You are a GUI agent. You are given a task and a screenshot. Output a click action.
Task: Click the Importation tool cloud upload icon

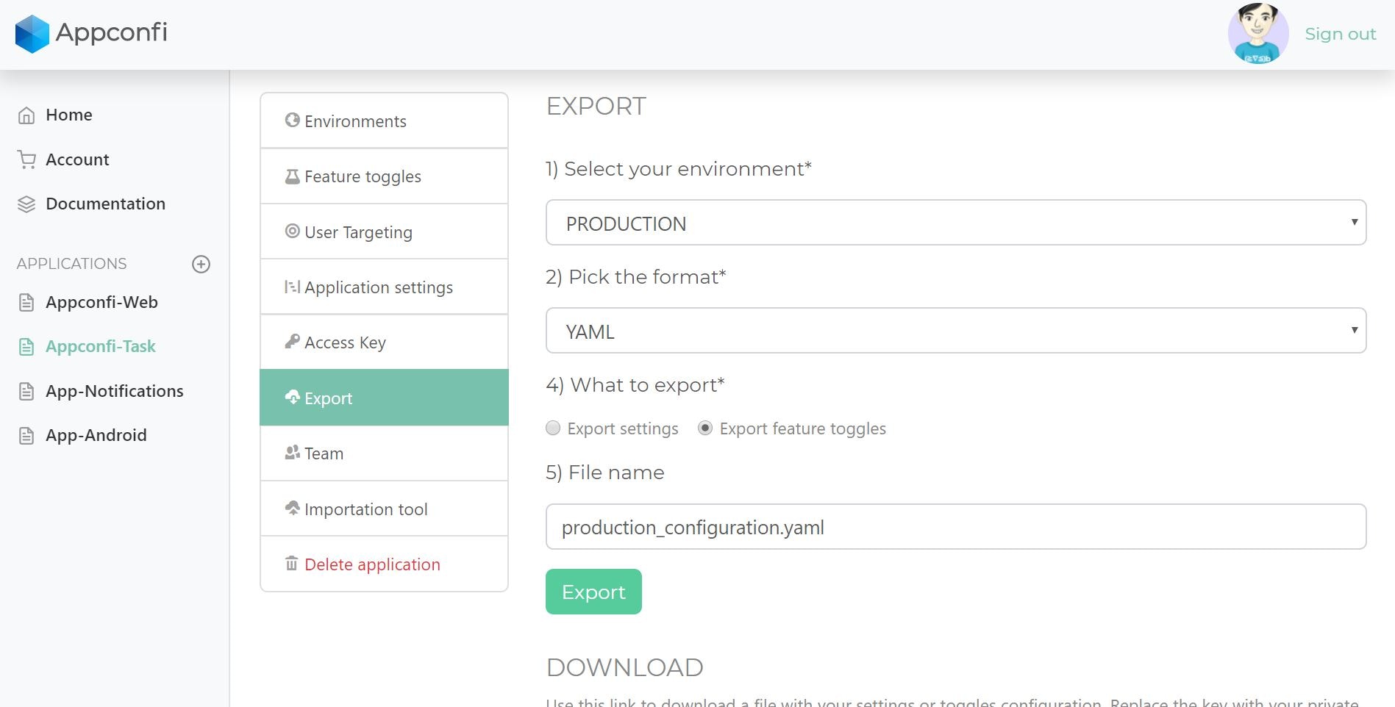[292, 508]
